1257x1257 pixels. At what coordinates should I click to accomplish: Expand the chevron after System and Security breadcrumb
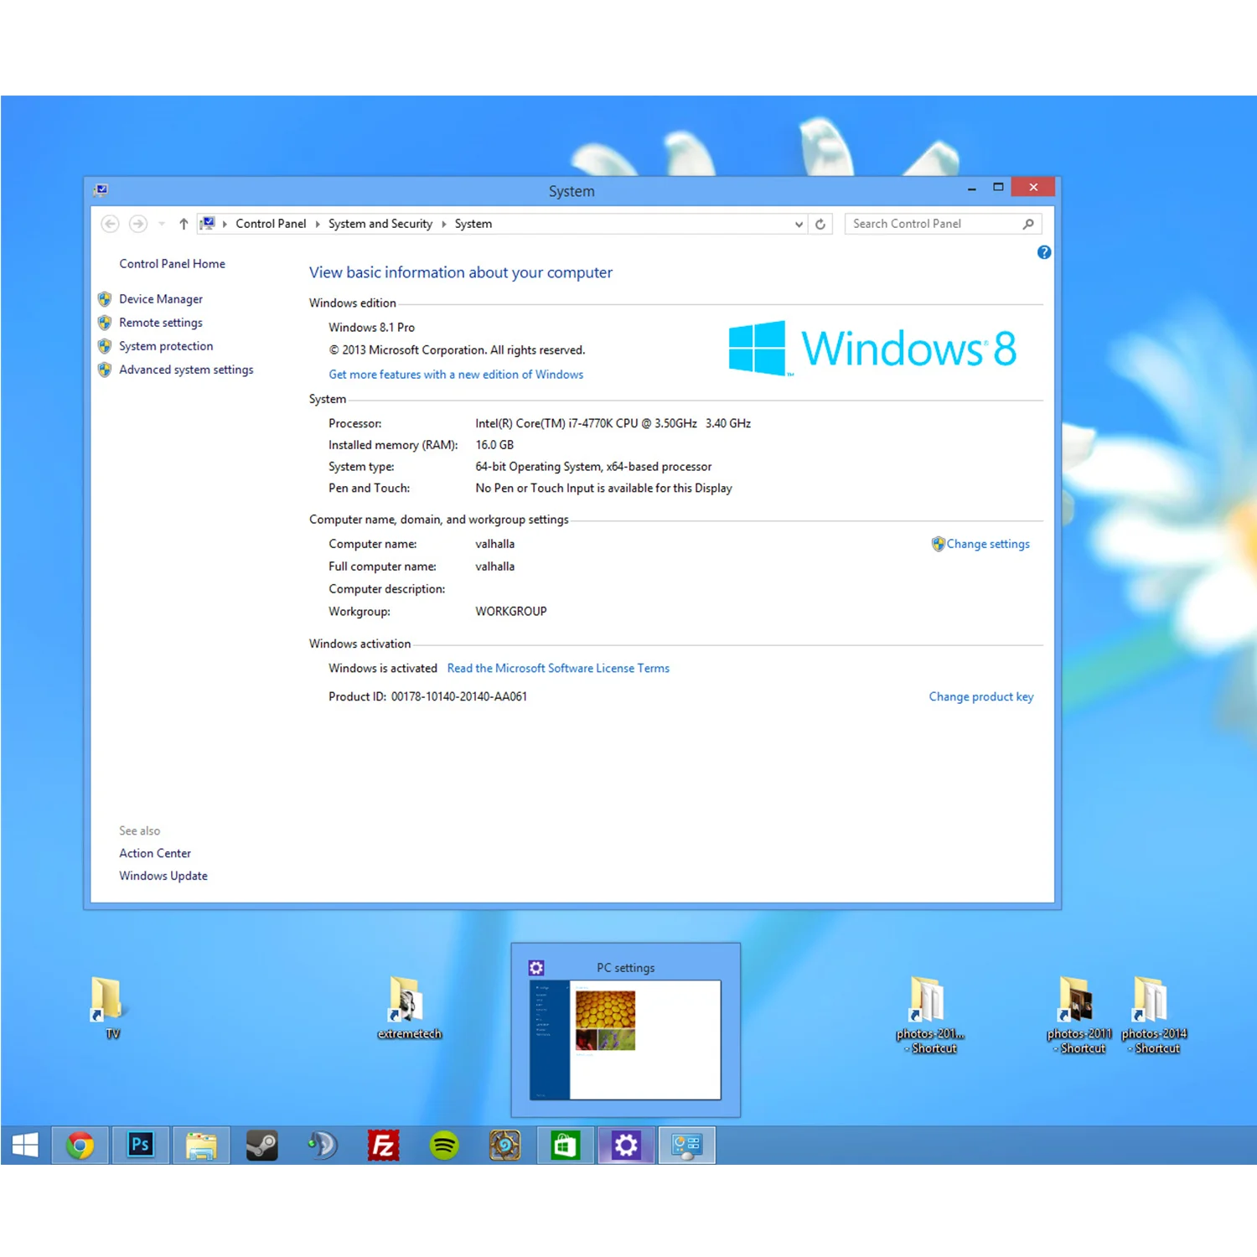tap(444, 224)
